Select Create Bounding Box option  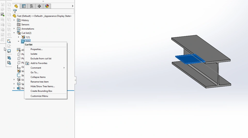pyautogui.click(x=41, y=91)
